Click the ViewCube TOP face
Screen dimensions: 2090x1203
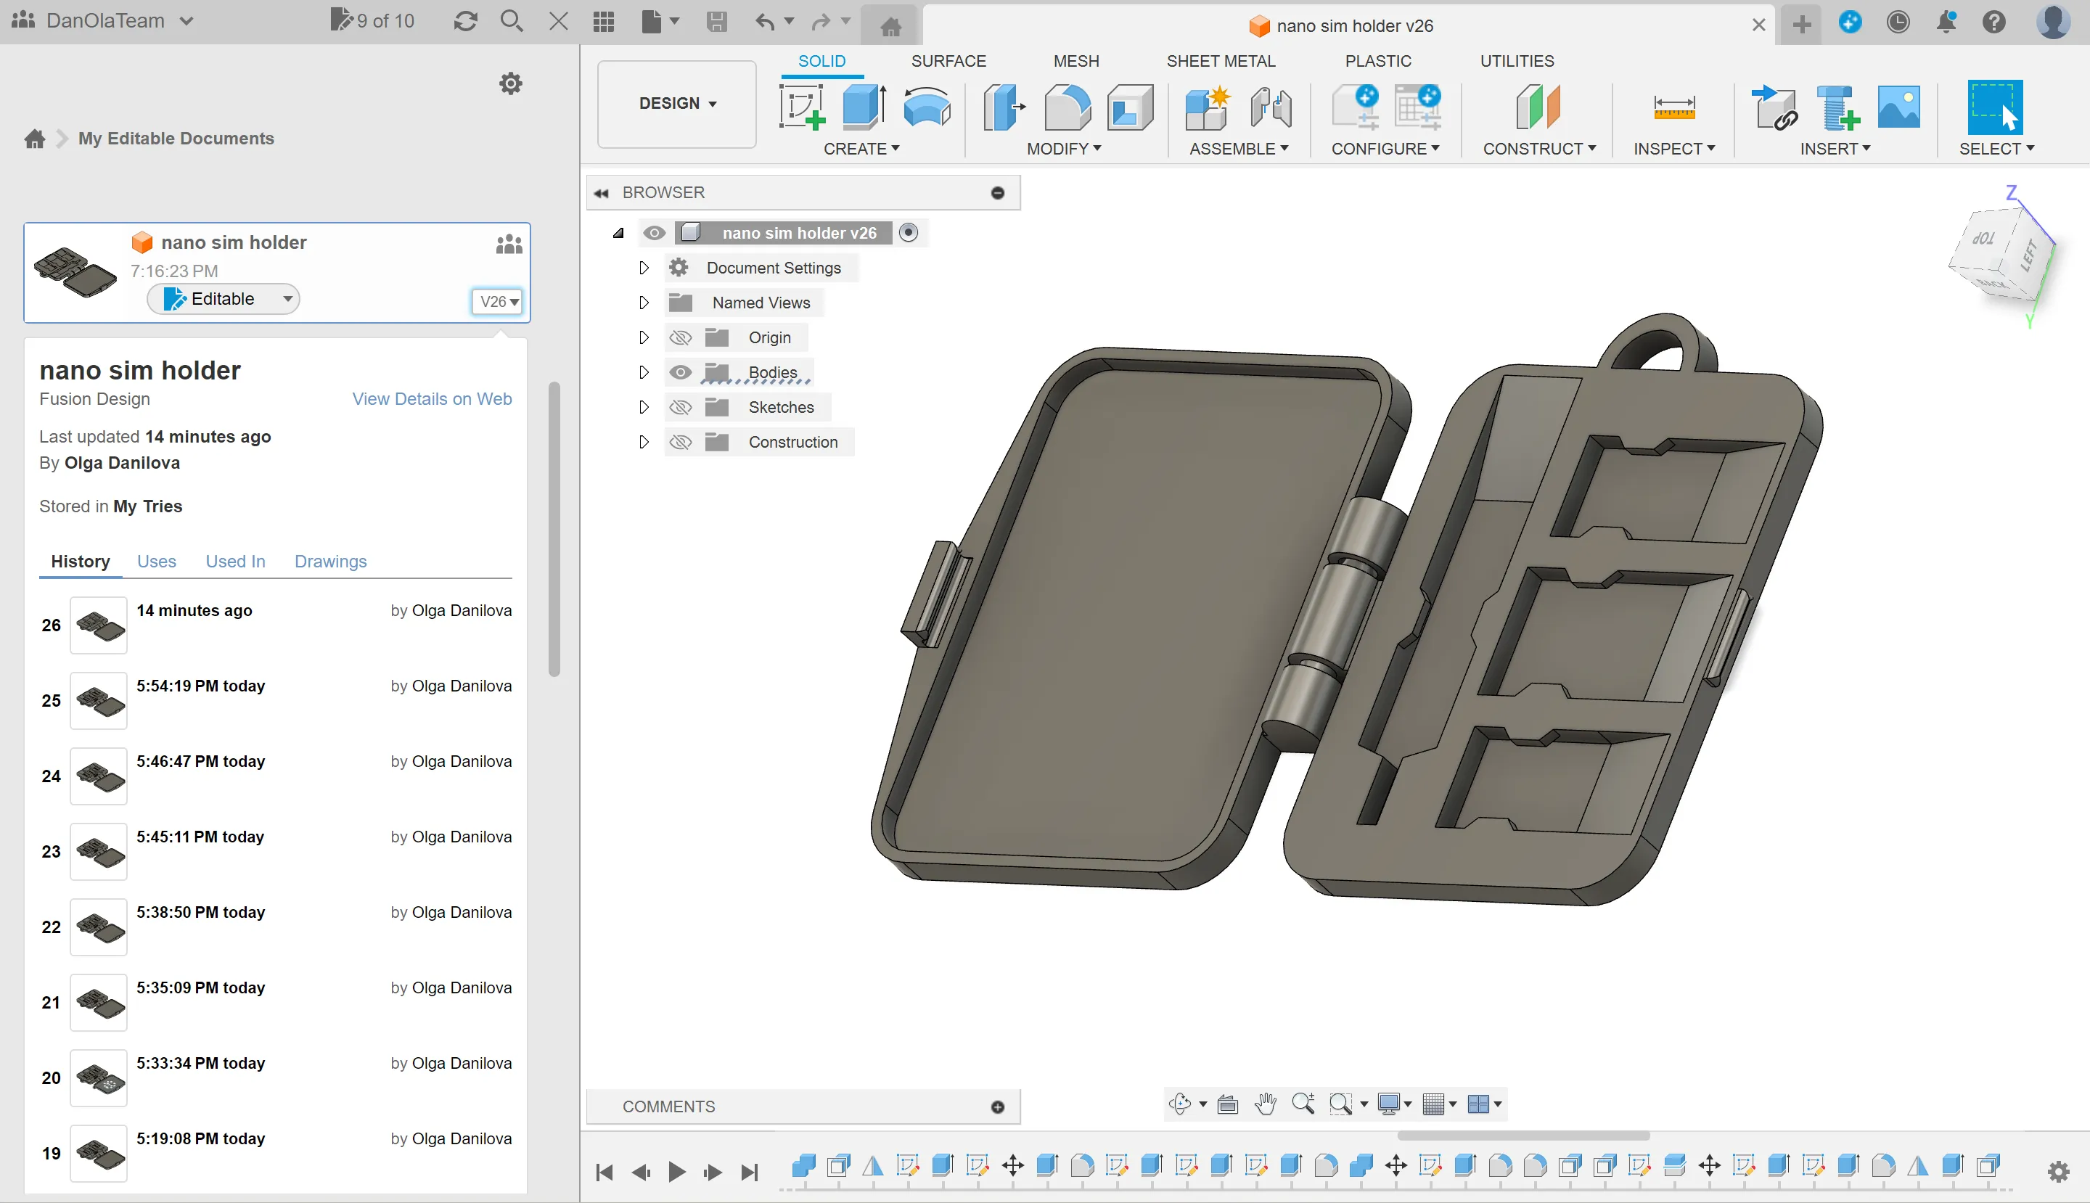(1983, 239)
